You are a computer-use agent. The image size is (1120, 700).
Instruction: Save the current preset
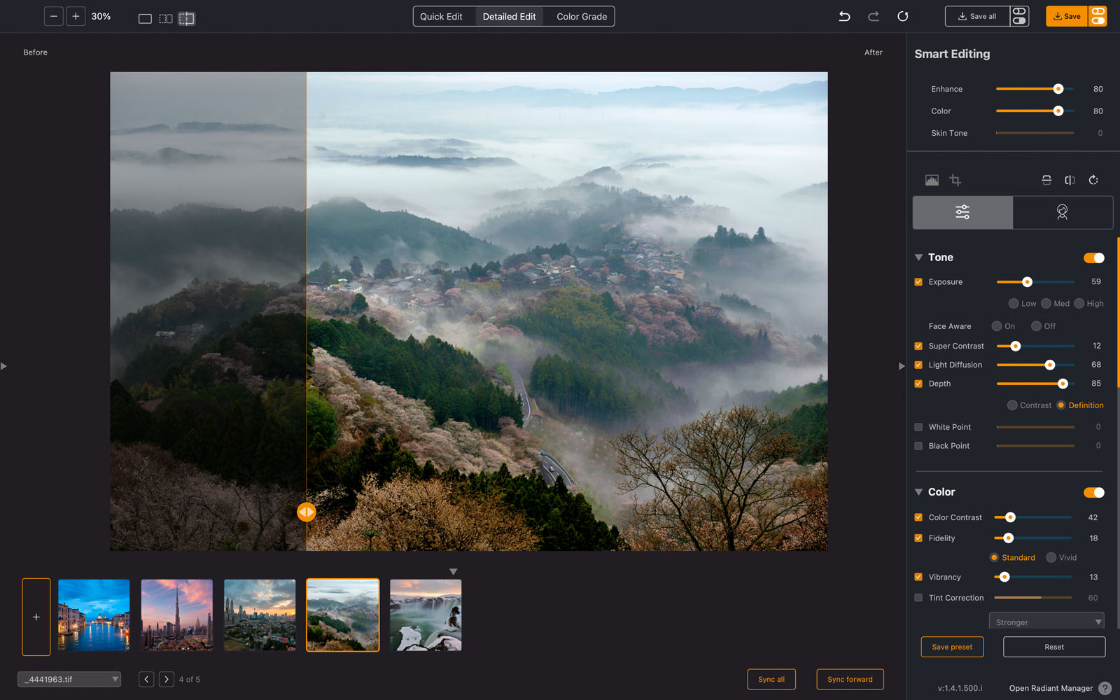952,647
